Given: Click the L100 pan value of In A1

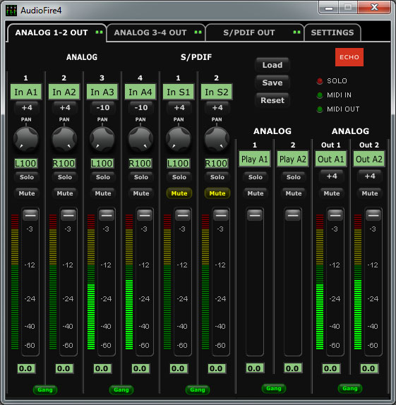Looking at the screenshot, I should point(26,164).
